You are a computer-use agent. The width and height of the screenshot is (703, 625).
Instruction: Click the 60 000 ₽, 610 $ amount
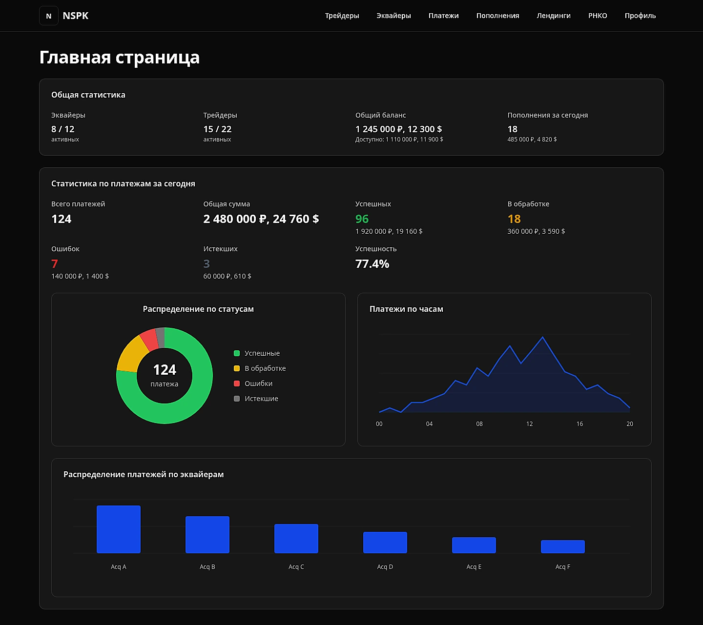pyautogui.click(x=227, y=276)
